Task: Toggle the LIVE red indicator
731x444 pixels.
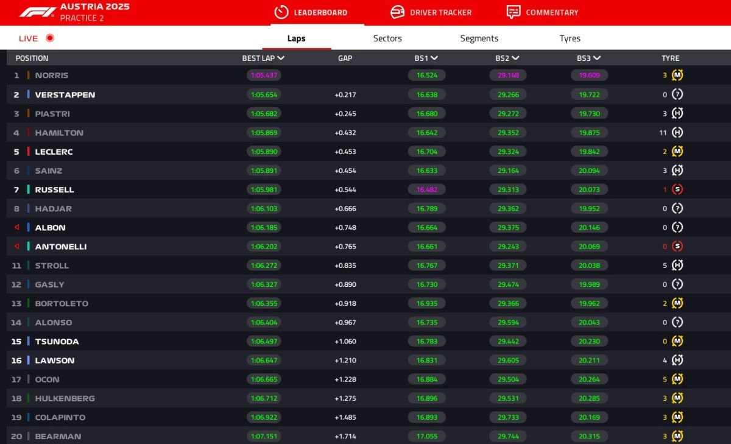Action: [50, 38]
